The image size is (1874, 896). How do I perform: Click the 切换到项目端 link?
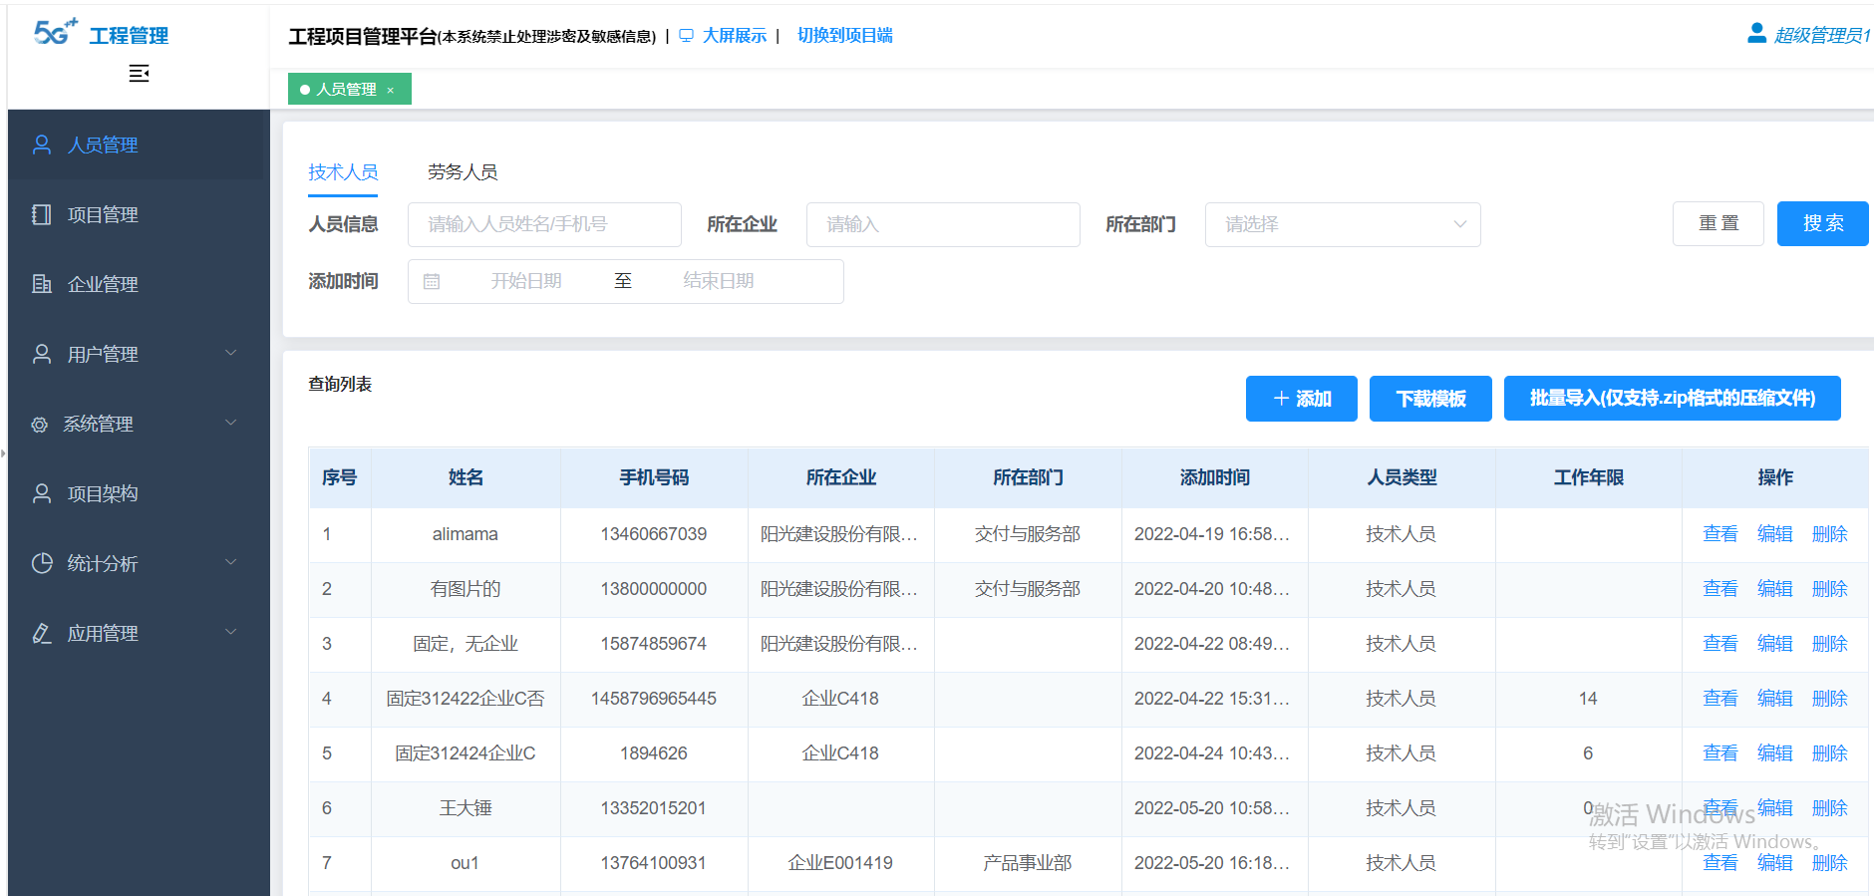click(845, 36)
